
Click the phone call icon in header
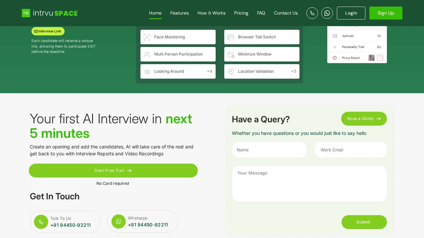click(x=312, y=13)
